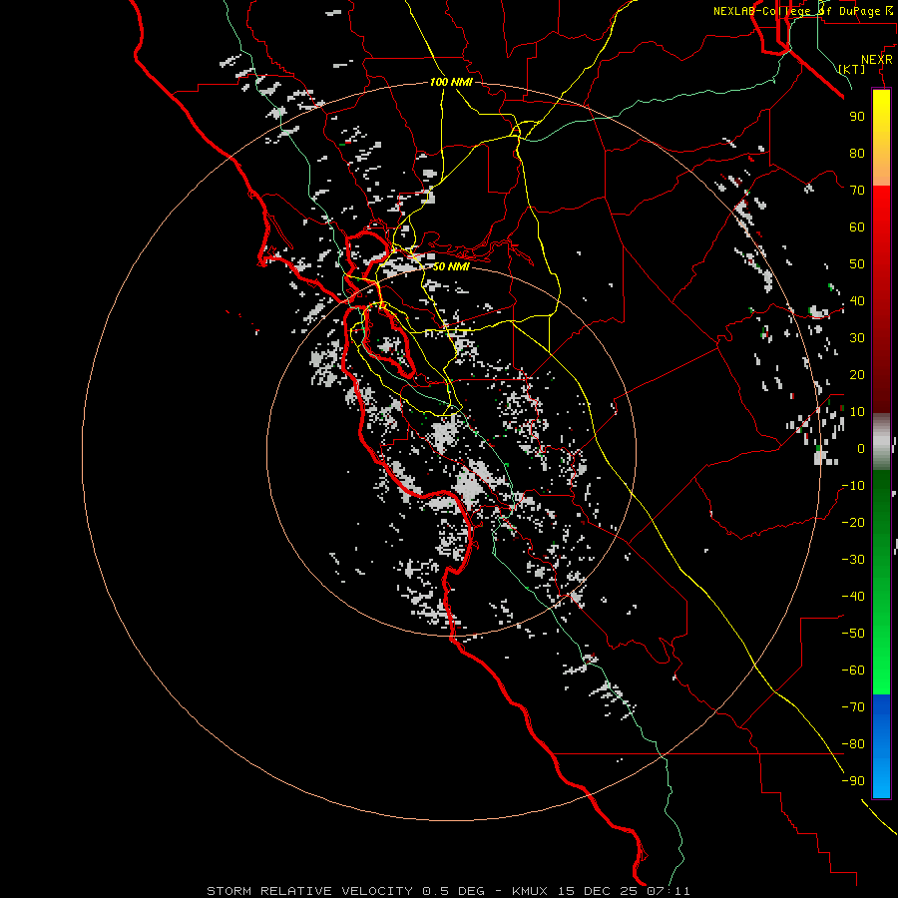Click the [KT] units label above the color bar
This screenshot has height=898, width=898.
pos(851,69)
